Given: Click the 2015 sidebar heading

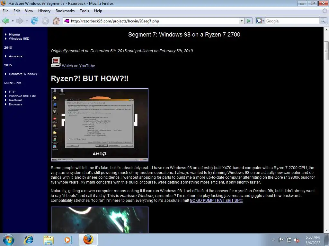Looking at the screenshot, I should pos(8,65).
